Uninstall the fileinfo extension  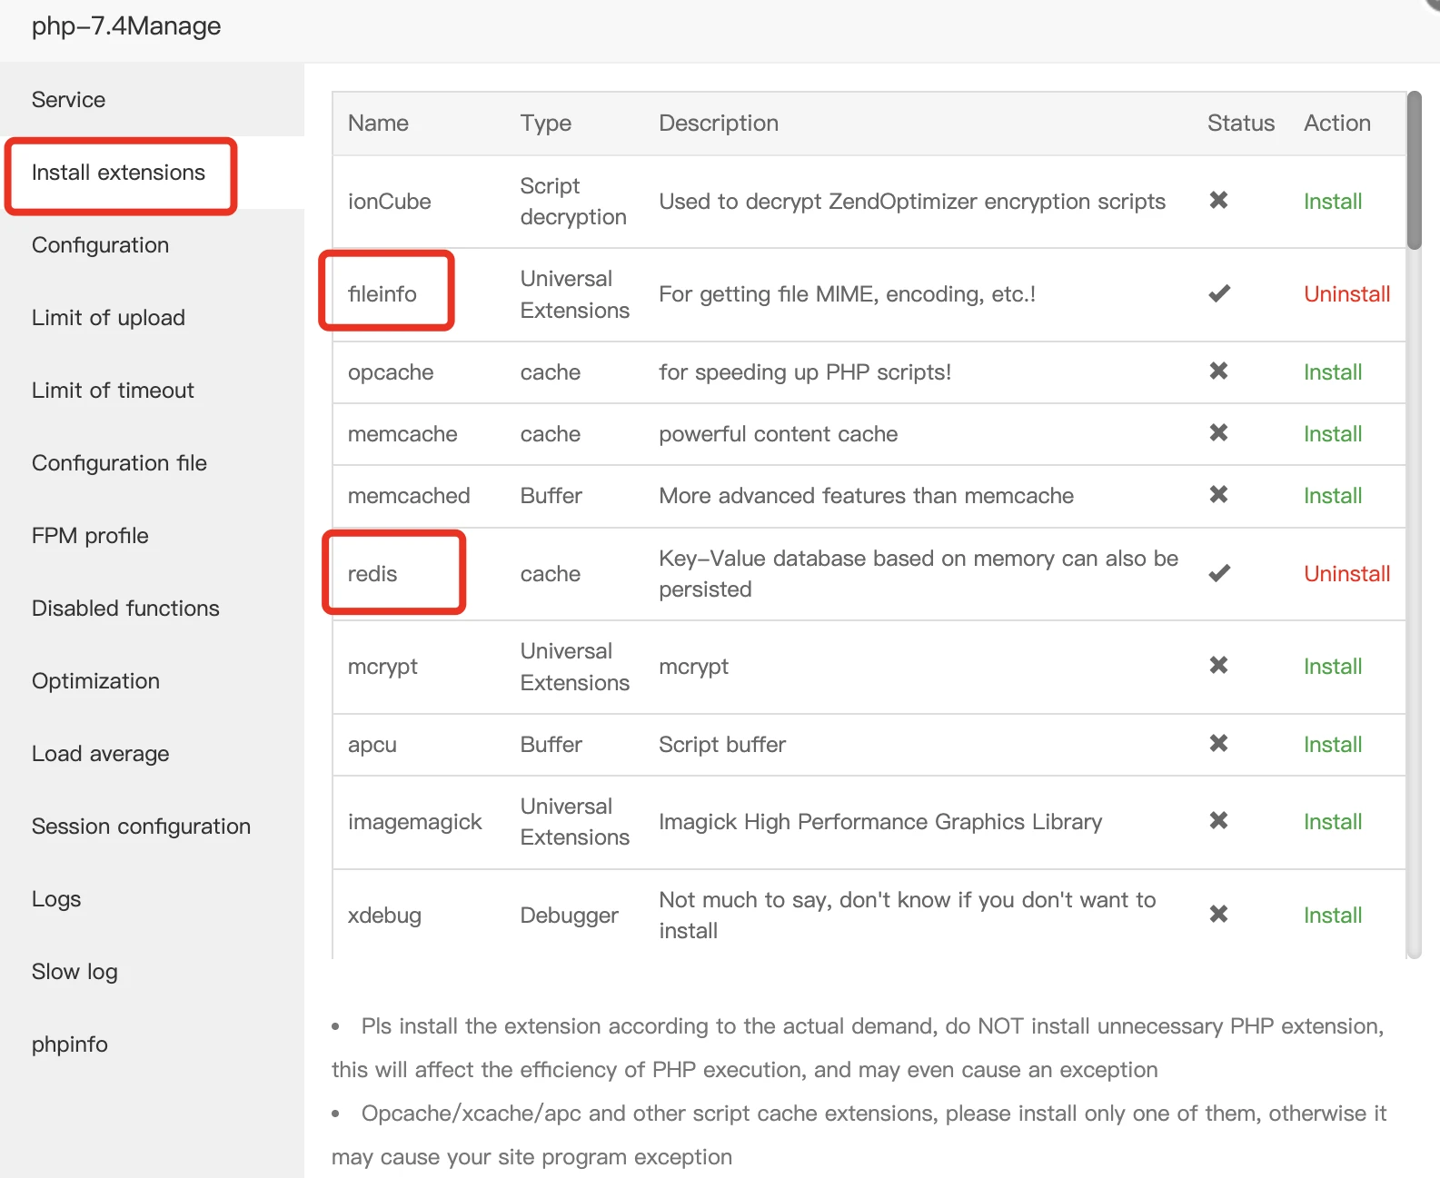(1346, 294)
